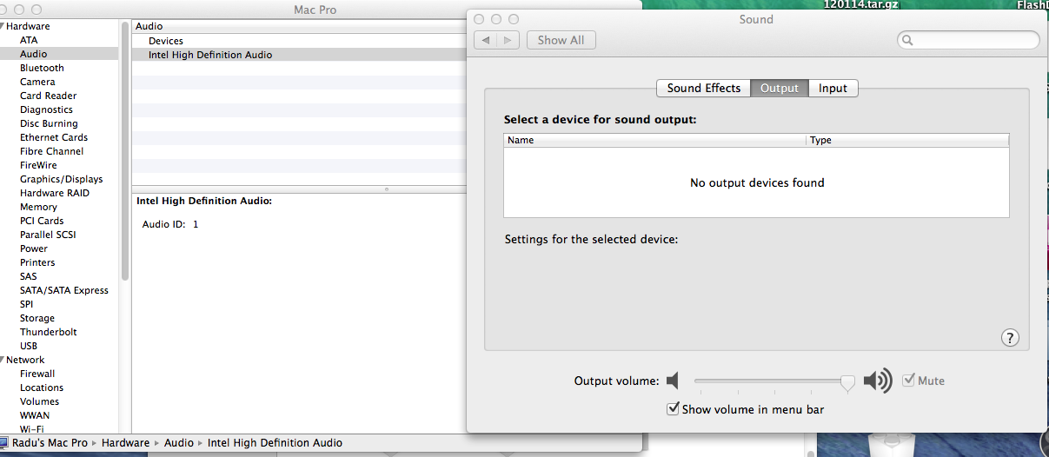The image size is (1049, 457).
Task: Click the forward arrow in Sound window
Action: point(508,40)
